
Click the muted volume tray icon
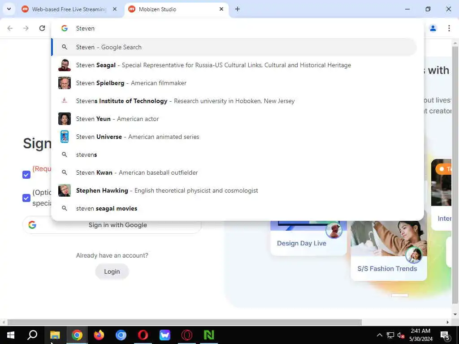[x=401, y=335]
